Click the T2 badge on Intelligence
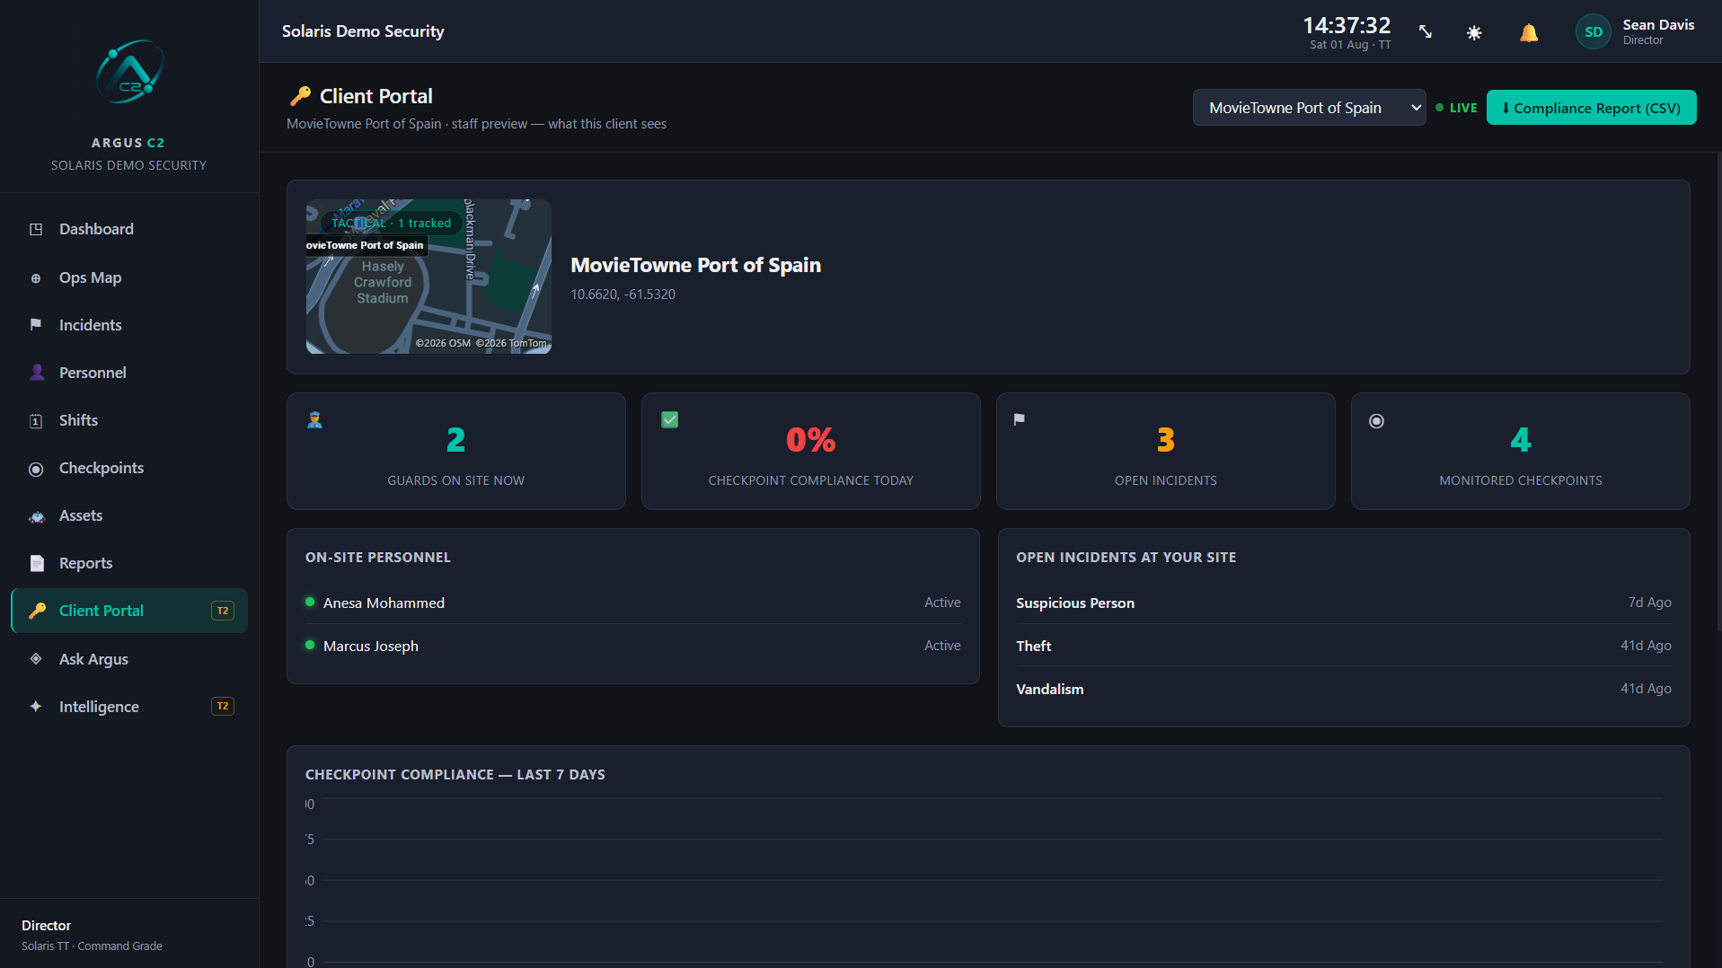 pos(223,707)
